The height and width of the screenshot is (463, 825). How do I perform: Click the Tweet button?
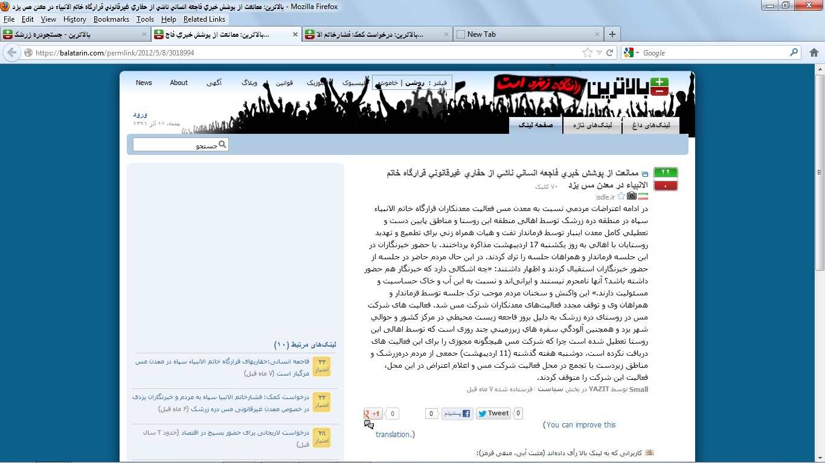click(493, 413)
